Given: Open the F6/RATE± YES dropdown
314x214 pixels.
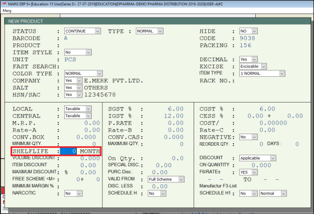Looking at the screenshot, I should click(248, 172).
